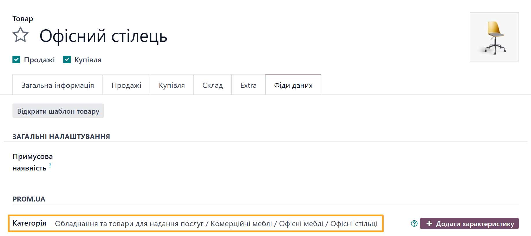
Task: Click the PROM.UA section heading
Action: point(29,199)
